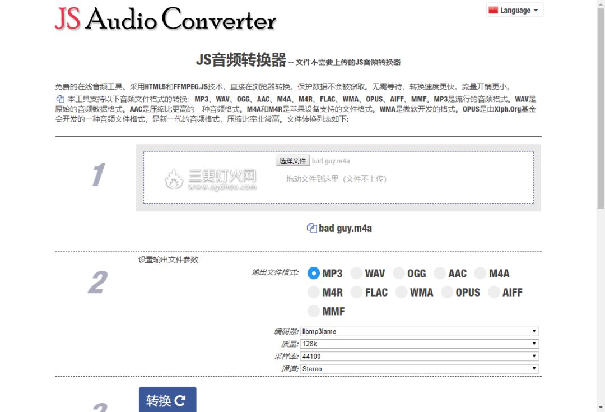Click the copy icon before the format description
The height and width of the screenshot is (412, 605).
60,99
